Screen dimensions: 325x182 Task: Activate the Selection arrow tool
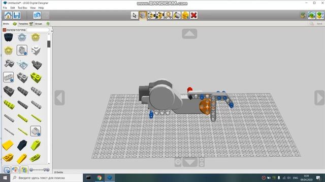coord(134,15)
